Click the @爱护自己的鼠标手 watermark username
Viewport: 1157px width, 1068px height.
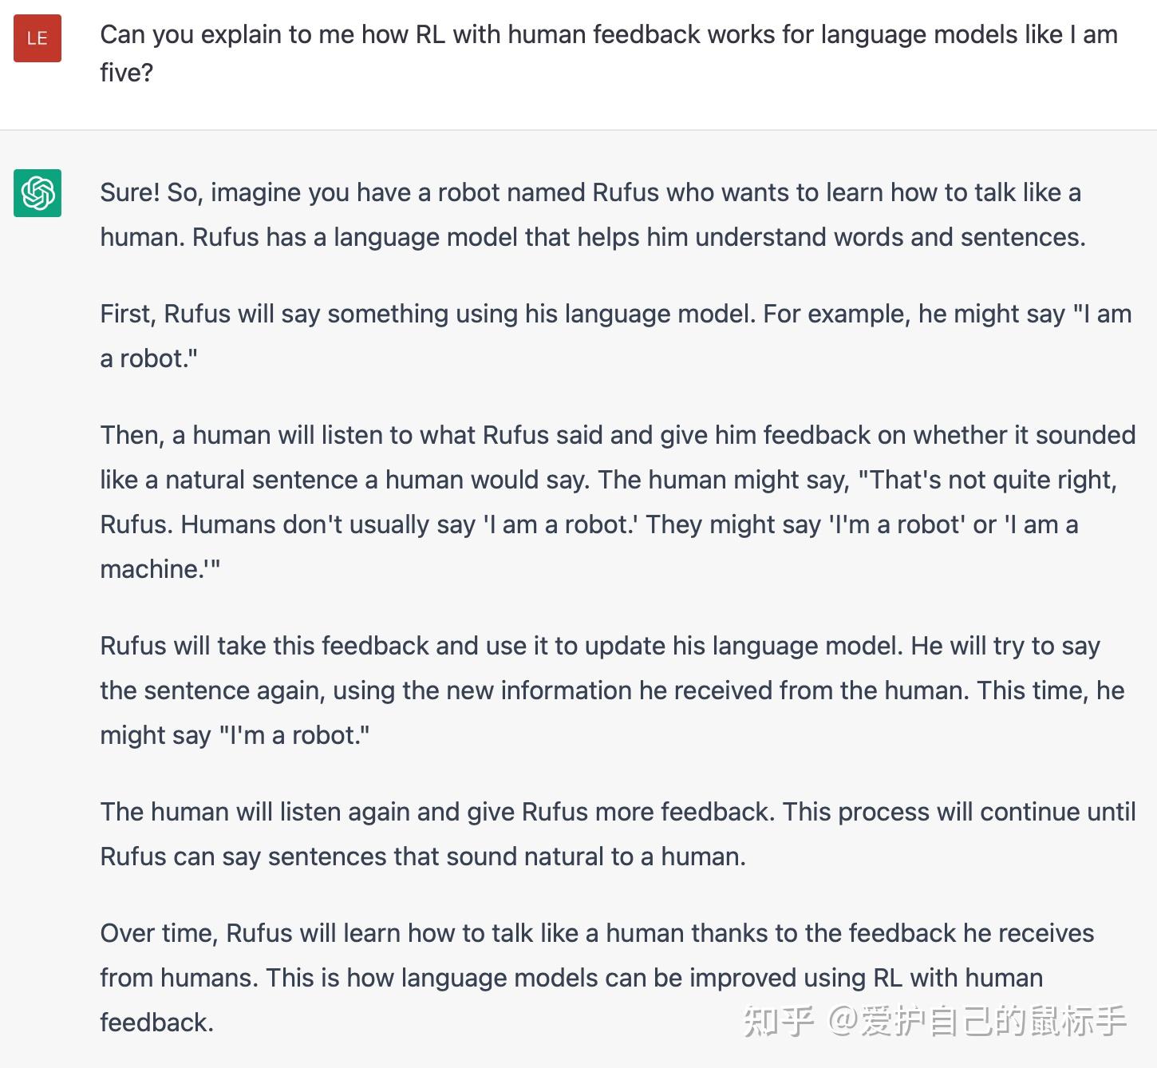click(977, 1021)
